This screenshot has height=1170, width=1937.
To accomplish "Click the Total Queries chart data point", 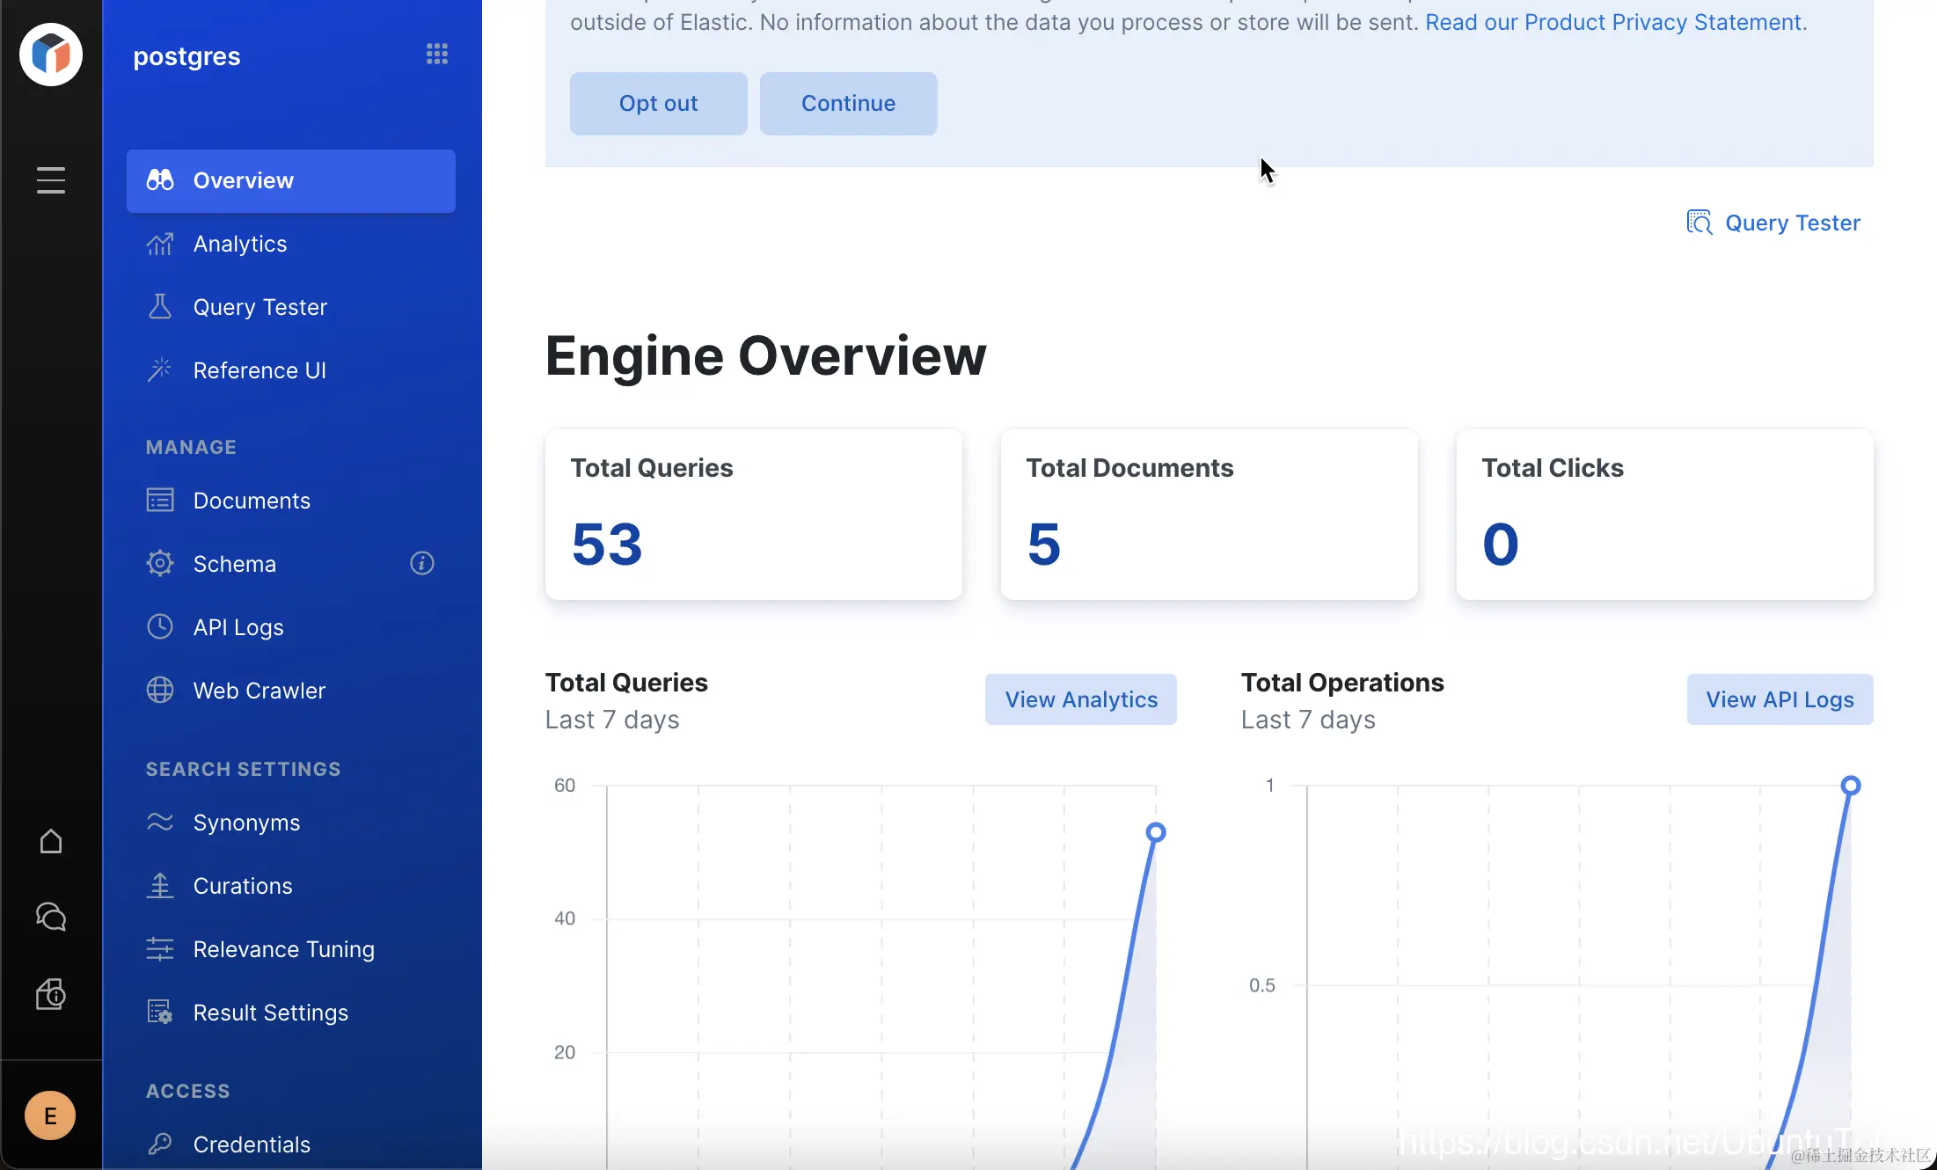I will (1156, 832).
